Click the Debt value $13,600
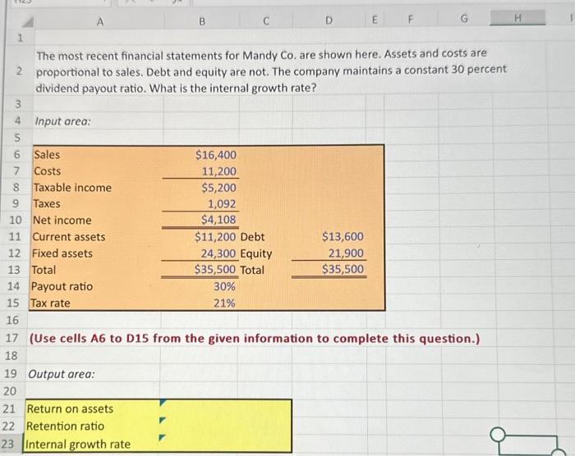The height and width of the screenshot is (456, 575). tap(343, 236)
